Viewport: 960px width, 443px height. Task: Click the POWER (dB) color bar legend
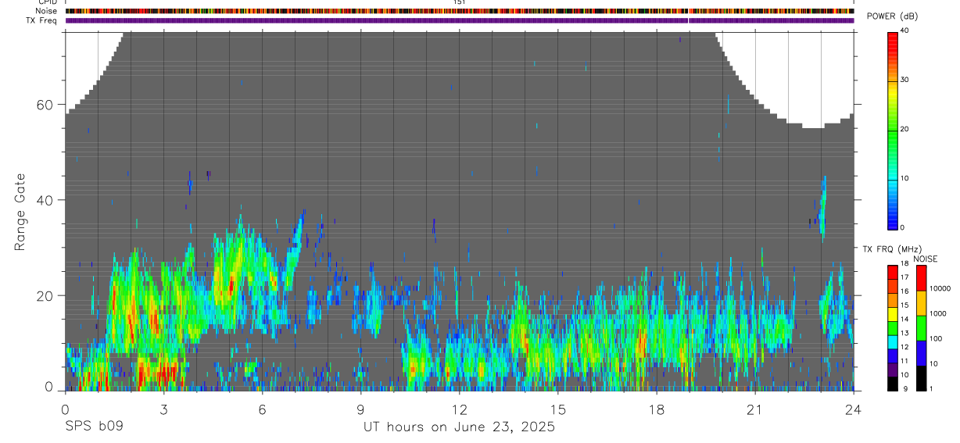click(x=892, y=130)
